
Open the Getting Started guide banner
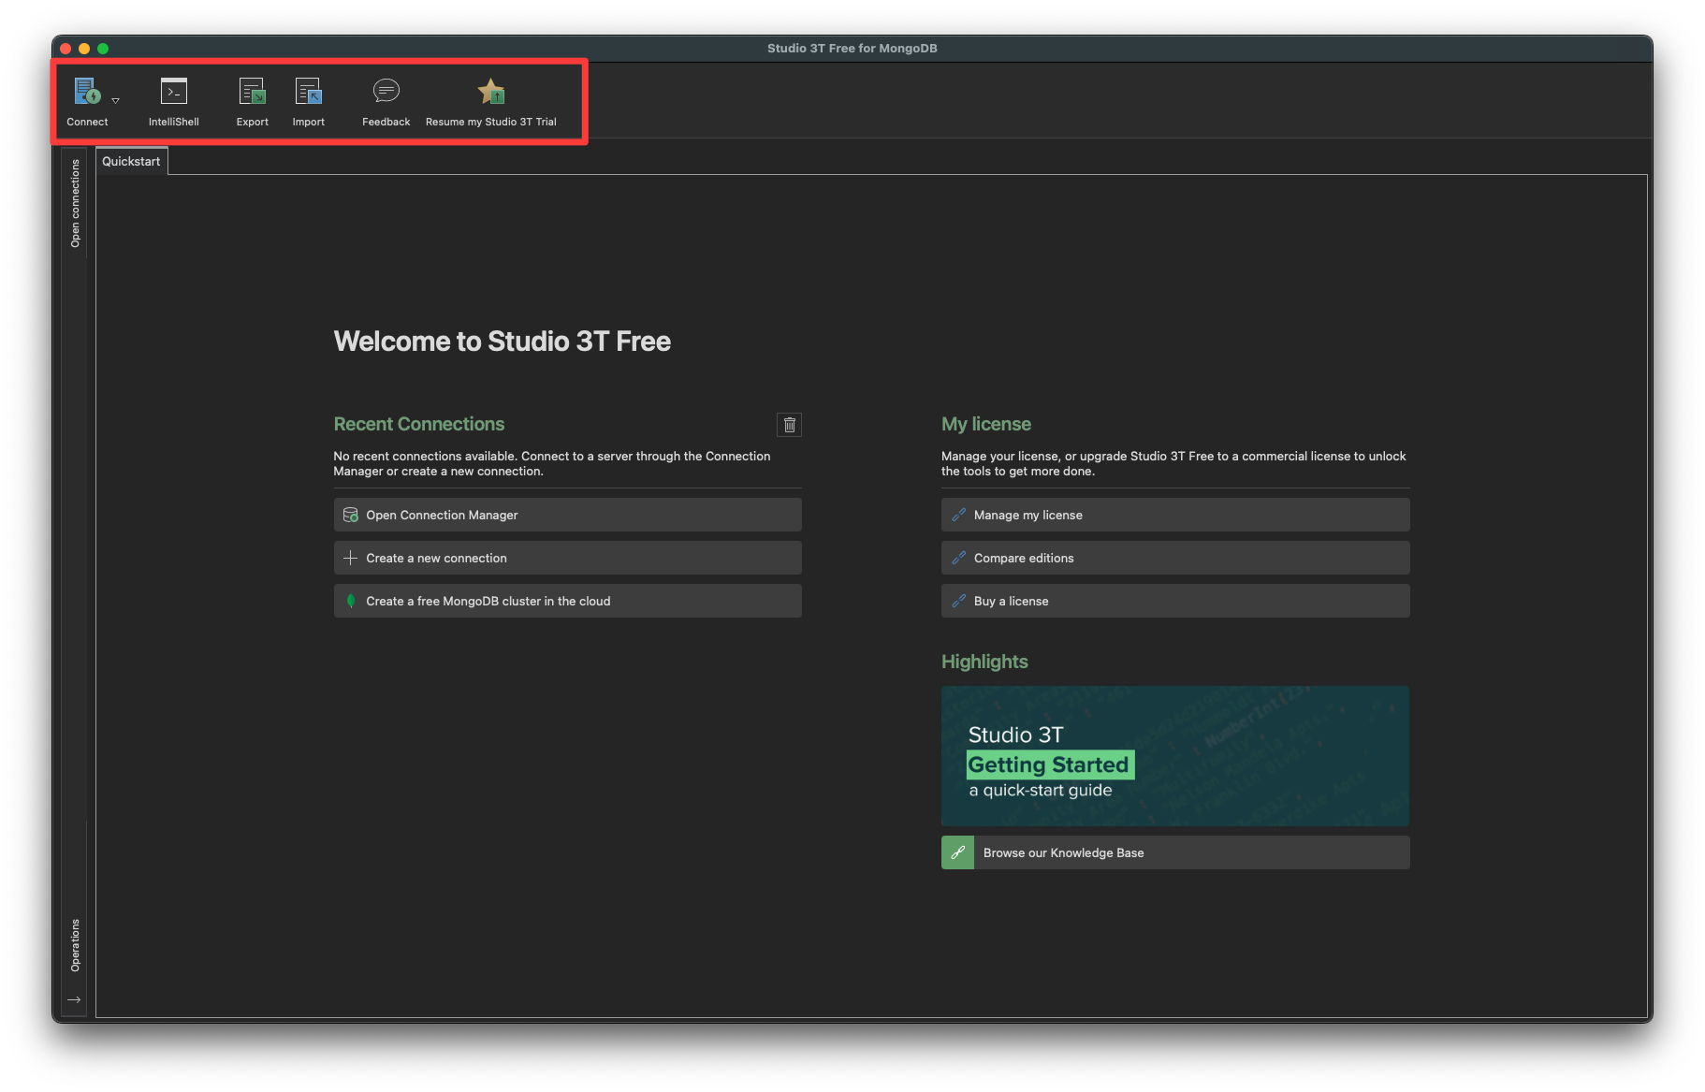[x=1175, y=756]
